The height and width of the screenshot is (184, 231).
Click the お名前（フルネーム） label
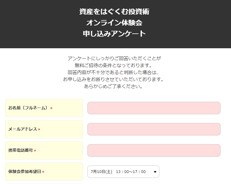click(28, 108)
